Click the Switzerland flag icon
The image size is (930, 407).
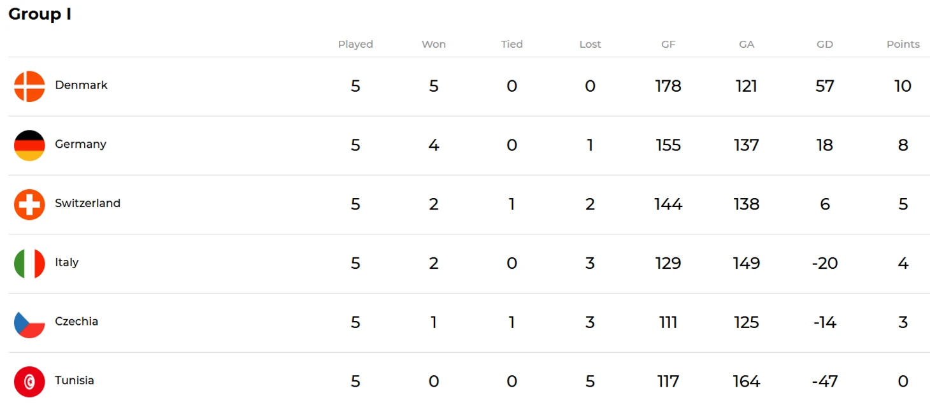coord(29,204)
